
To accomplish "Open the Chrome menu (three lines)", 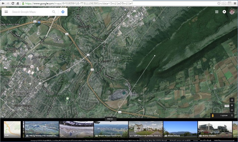I will click(x=235, y=3).
